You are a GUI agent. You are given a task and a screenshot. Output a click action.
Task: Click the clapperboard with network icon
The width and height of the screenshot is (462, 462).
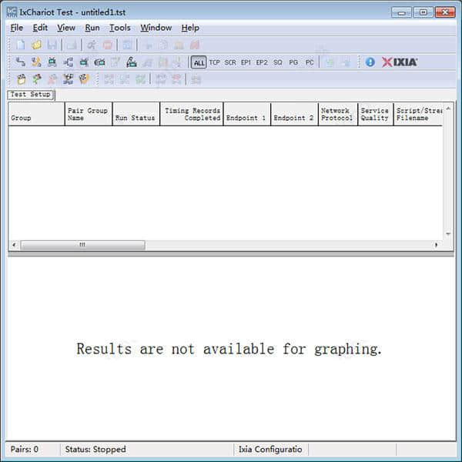click(68, 79)
